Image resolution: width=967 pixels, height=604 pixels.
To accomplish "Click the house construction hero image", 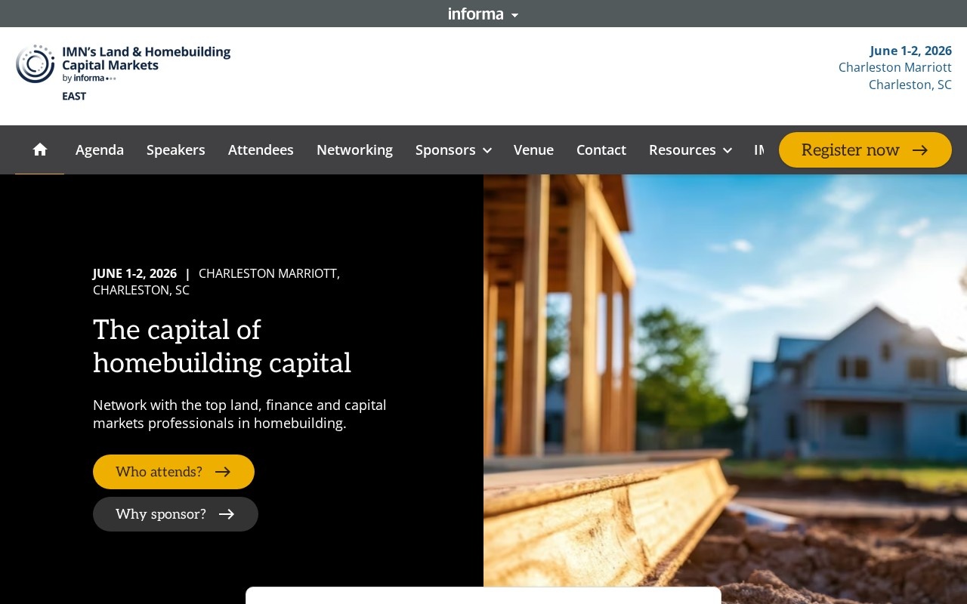I will tap(725, 381).
